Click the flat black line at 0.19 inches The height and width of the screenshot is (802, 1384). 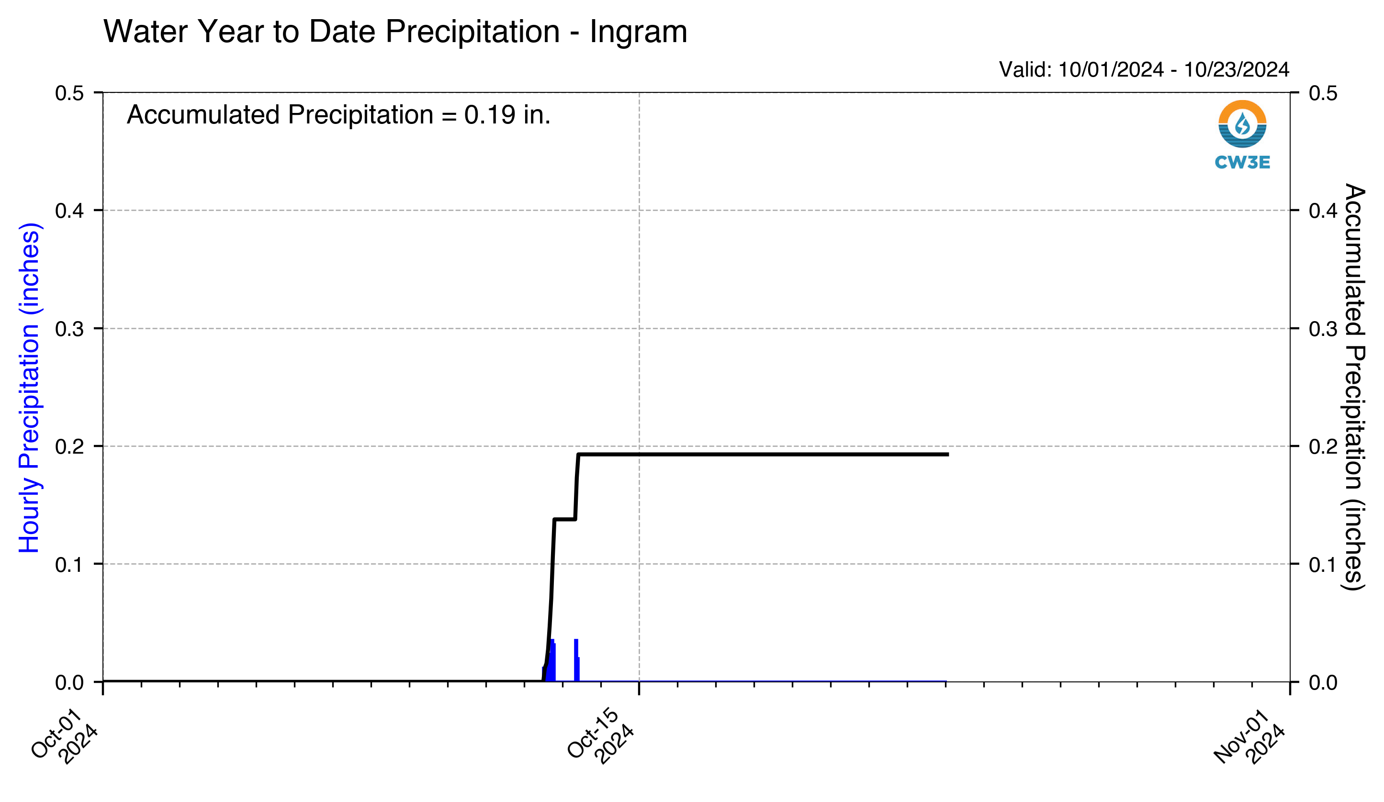tap(764, 455)
